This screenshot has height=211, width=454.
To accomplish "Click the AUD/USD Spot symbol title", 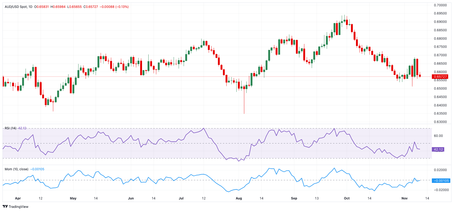I will [16, 7].
